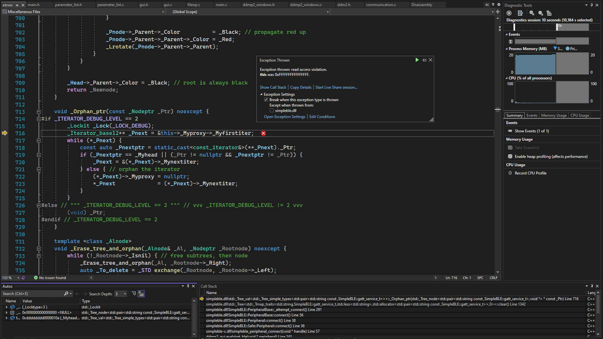
Task: Click the red error icon on line 716
Action: (263, 133)
